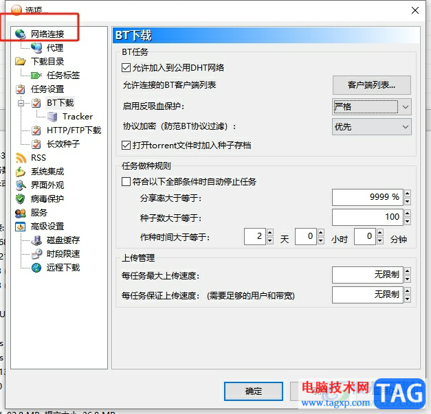431x414 pixels.
Task: Select the 病毒保护 shield icon
Action: click(x=21, y=199)
